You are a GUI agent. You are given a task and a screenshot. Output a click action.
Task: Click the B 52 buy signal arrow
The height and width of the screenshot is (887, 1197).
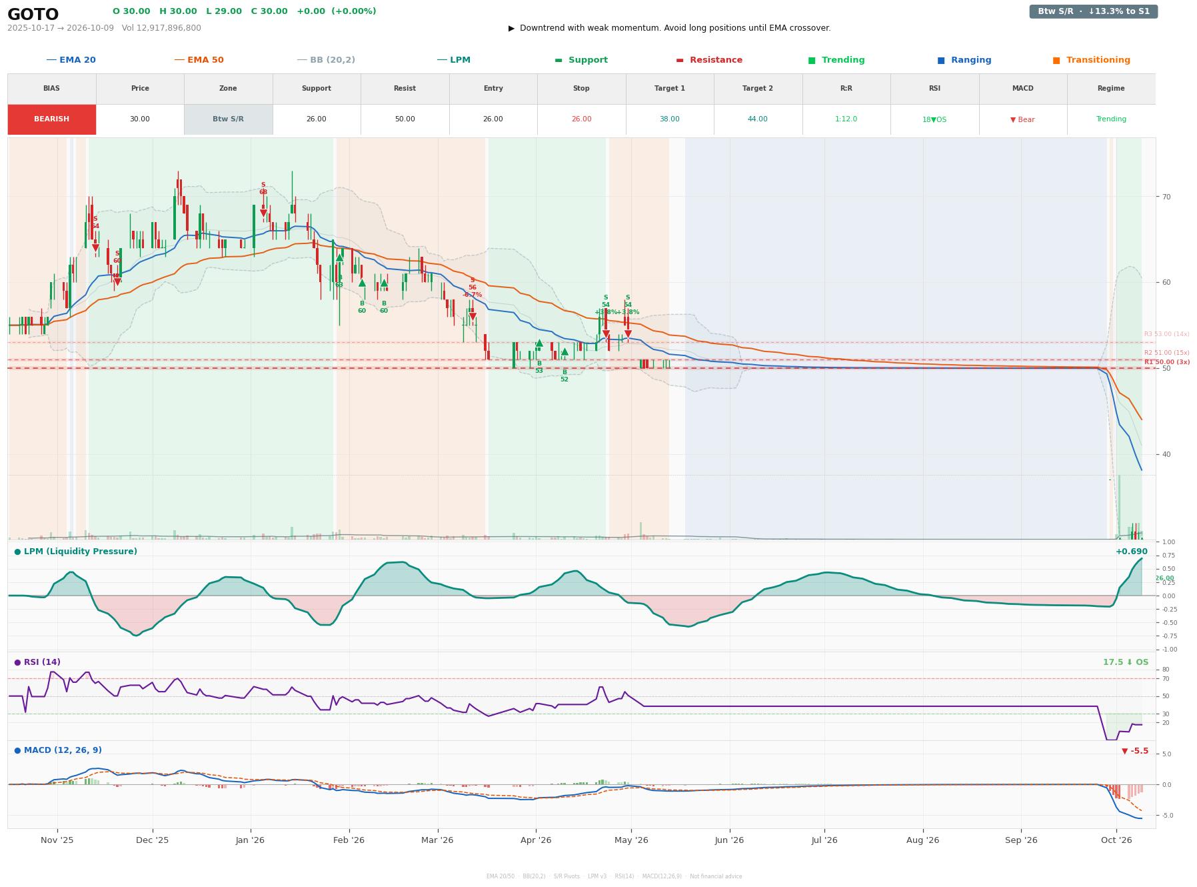pos(565,351)
